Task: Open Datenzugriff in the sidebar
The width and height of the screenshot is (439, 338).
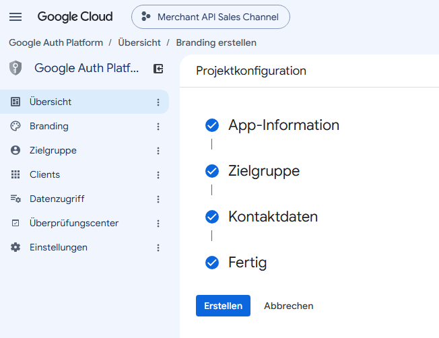Action: click(x=84, y=199)
